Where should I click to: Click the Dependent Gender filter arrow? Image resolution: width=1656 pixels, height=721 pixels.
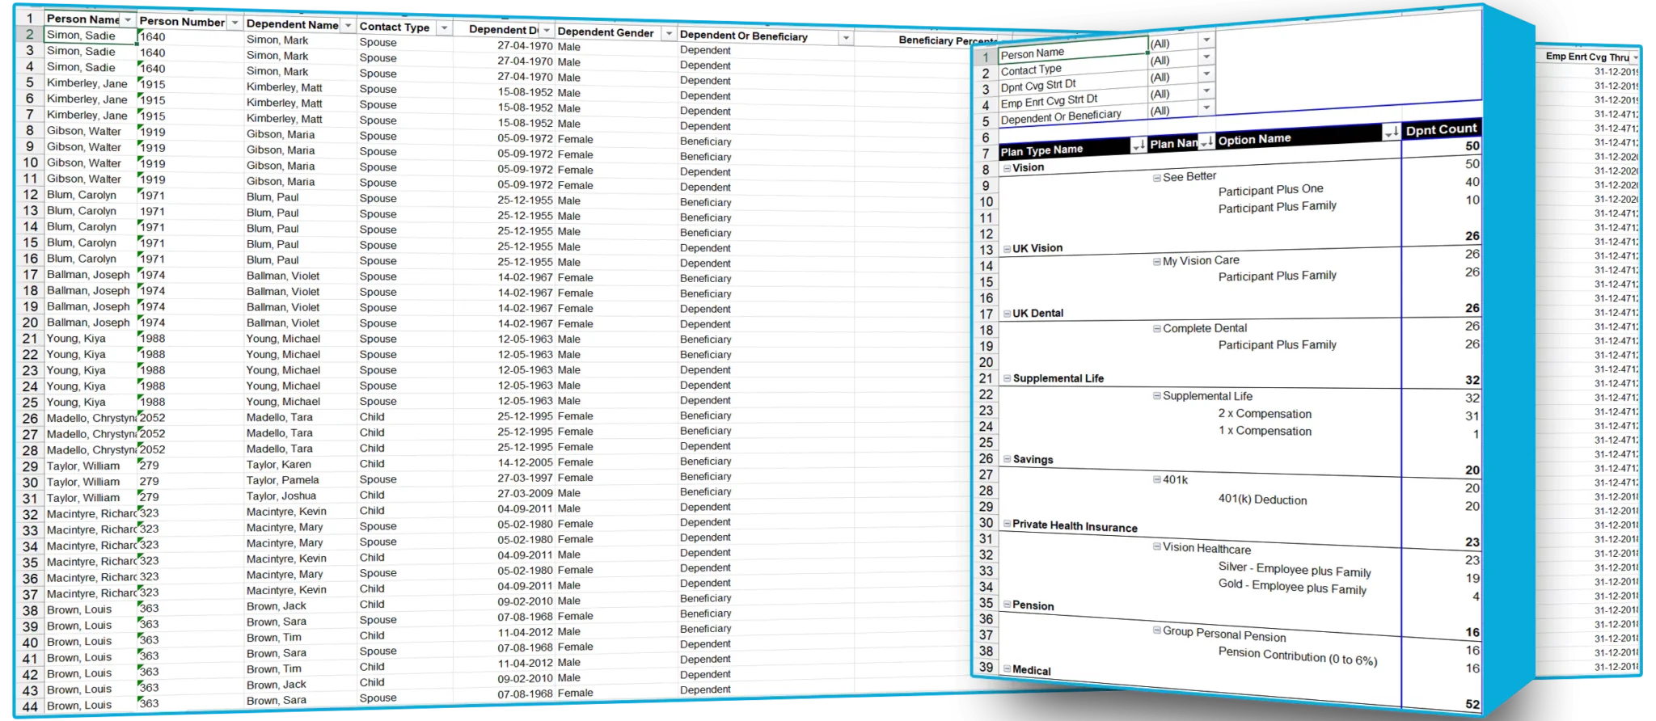(x=669, y=33)
